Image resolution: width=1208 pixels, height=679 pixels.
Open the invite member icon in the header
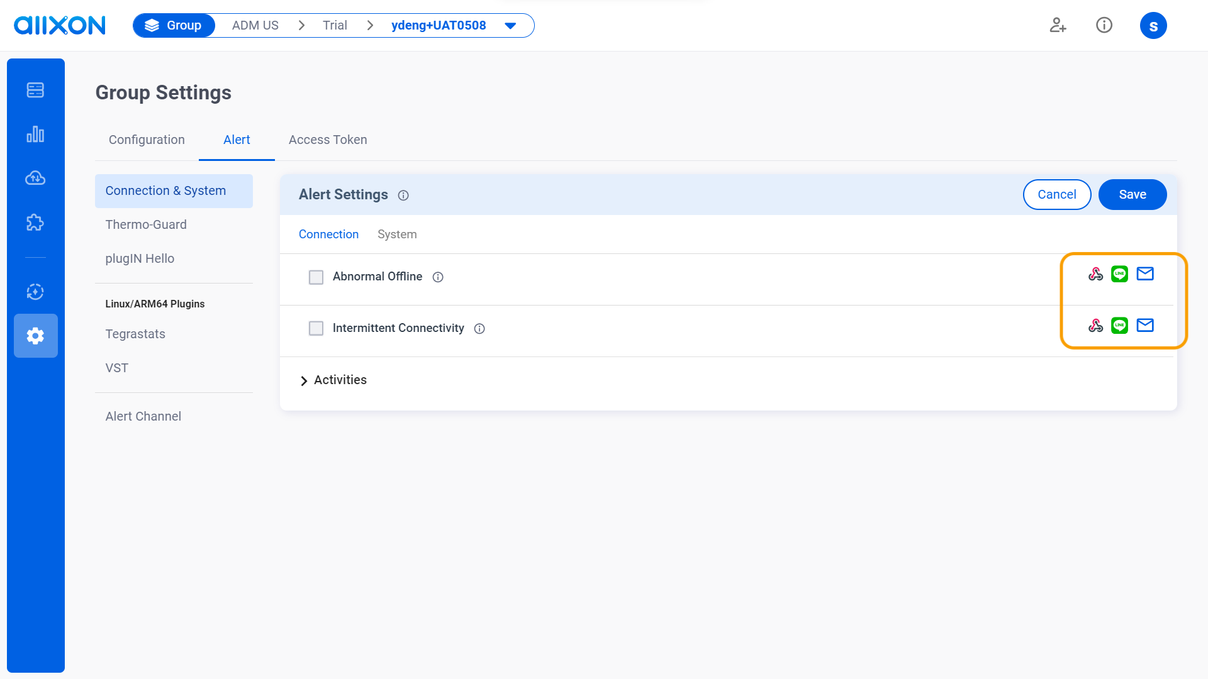coord(1058,25)
